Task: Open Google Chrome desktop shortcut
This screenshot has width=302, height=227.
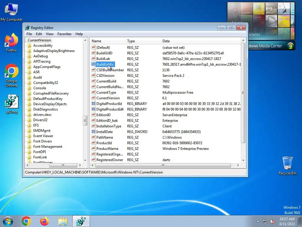Action: tap(12, 75)
